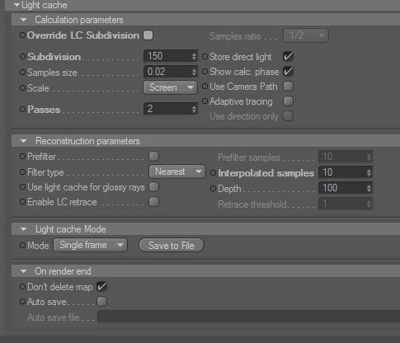Uncheck Store direct light
The height and width of the screenshot is (343, 400).
pyautogui.click(x=288, y=57)
